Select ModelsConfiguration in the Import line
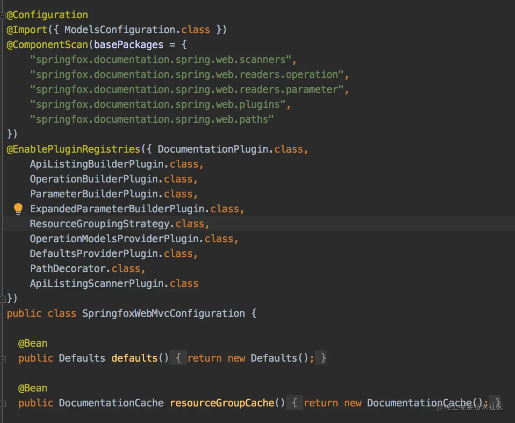The height and width of the screenshot is (423, 515). click(x=120, y=30)
